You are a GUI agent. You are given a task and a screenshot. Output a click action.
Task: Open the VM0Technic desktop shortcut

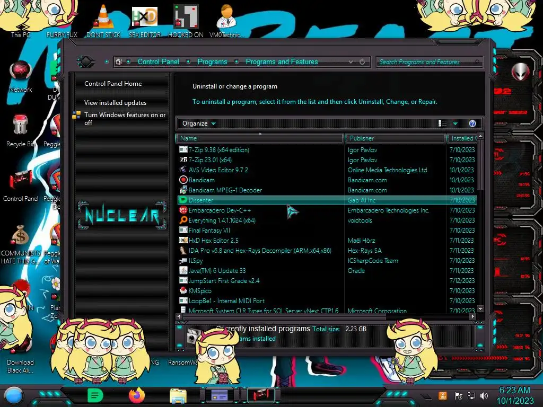(x=226, y=21)
